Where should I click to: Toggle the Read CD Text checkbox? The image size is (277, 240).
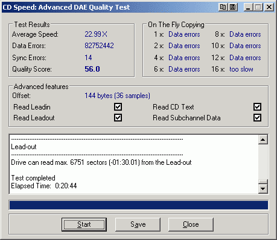(257, 107)
